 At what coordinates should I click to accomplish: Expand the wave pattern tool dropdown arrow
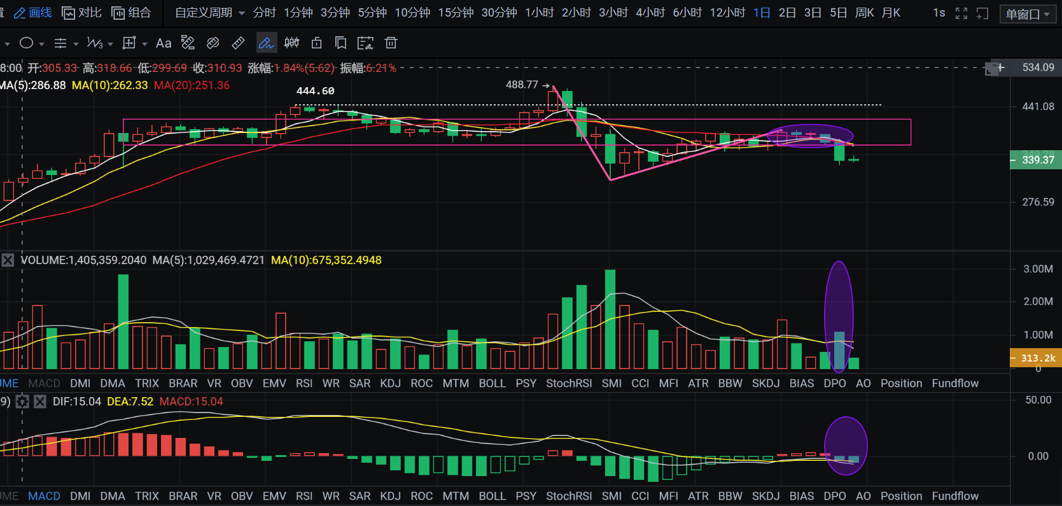pyautogui.click(x=110, y=44)
